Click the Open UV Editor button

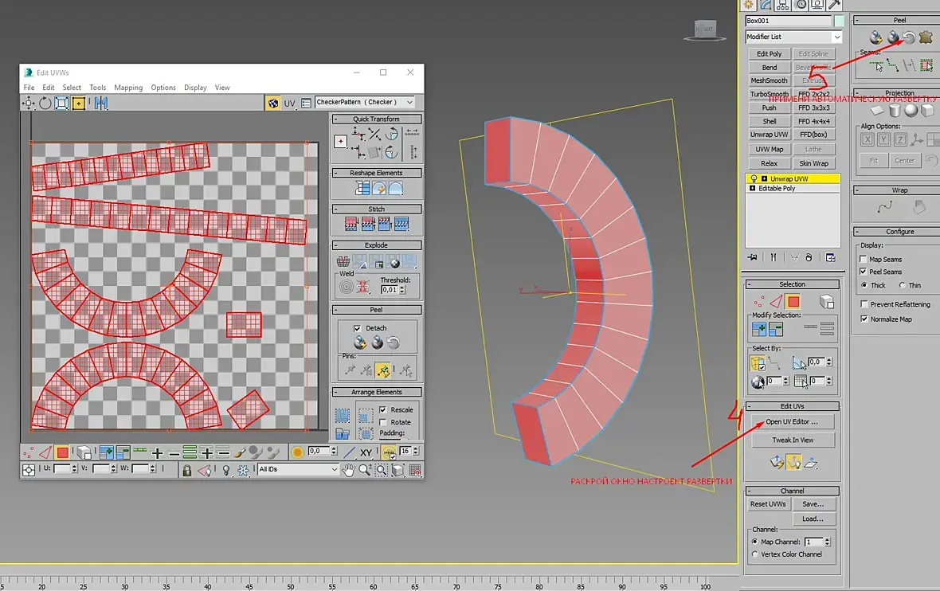coord(791,422)
